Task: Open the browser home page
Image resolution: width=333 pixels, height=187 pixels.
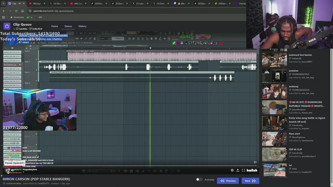Action: pos(22,11)
